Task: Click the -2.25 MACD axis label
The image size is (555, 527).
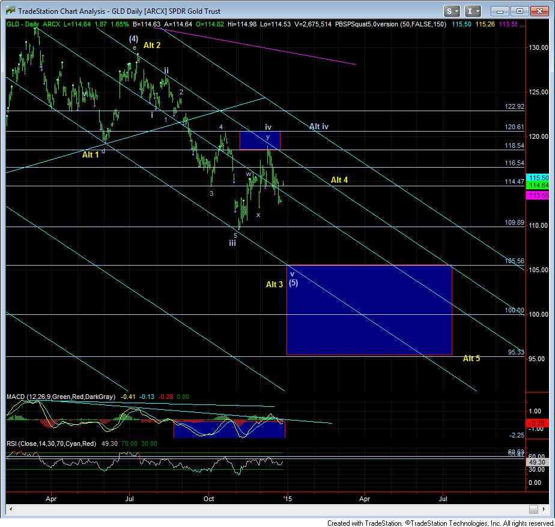Action: pyautogui.click(x=517, y=435)
